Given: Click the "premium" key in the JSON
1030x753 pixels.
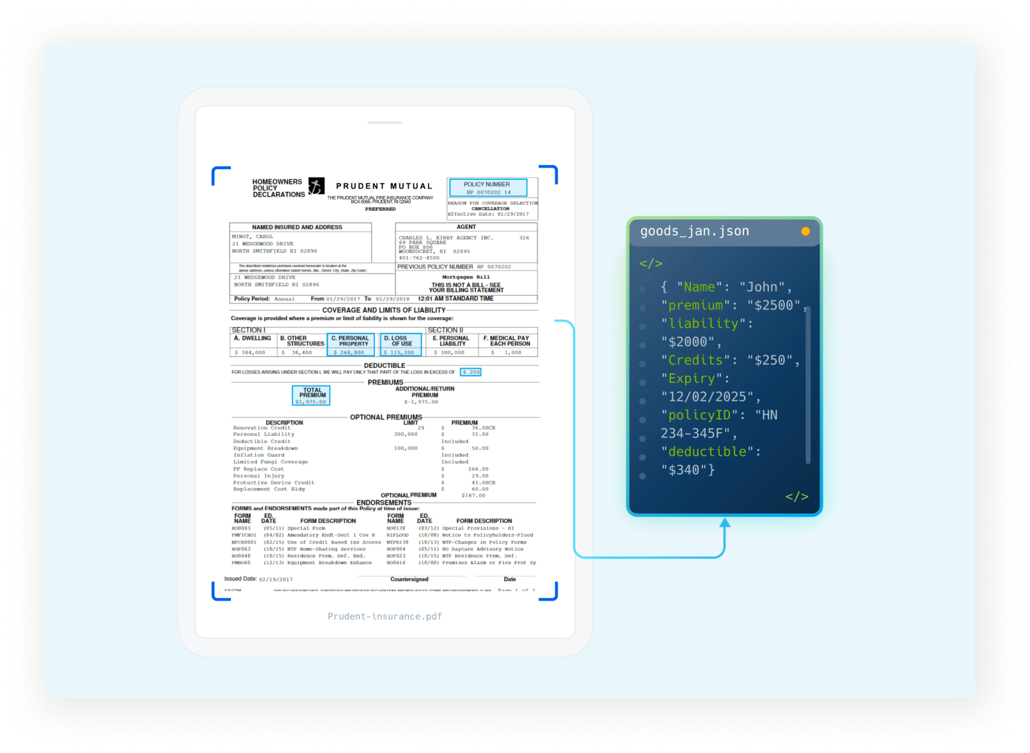Looking at the screenshot, I should pos(695,305).
